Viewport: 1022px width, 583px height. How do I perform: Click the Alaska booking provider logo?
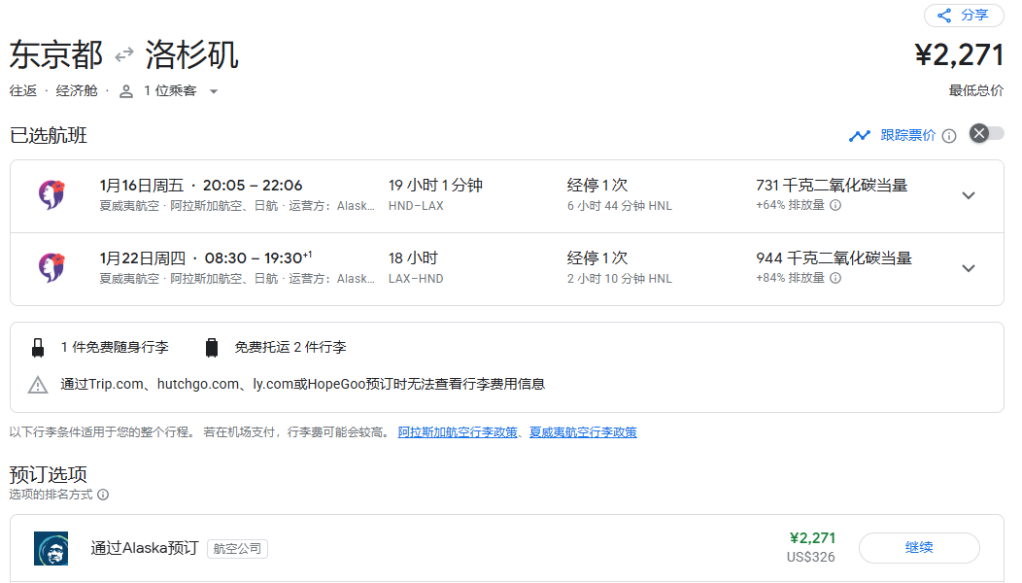(x=51, y=547)
